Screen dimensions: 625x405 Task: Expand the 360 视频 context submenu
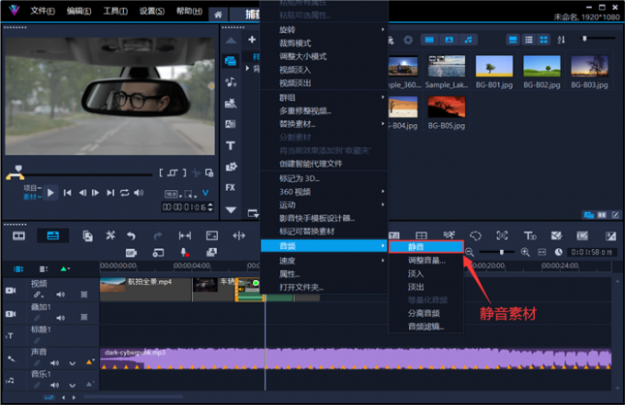[324, 192]
